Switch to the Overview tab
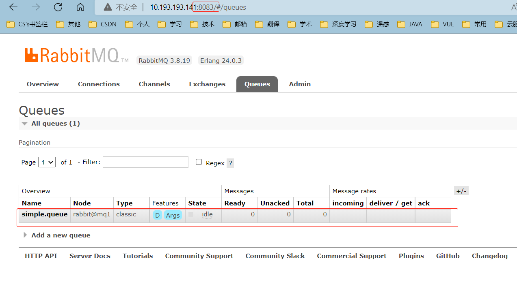This screenshot has height=282, width=517. pyautogui.click(x=43, y=84)
